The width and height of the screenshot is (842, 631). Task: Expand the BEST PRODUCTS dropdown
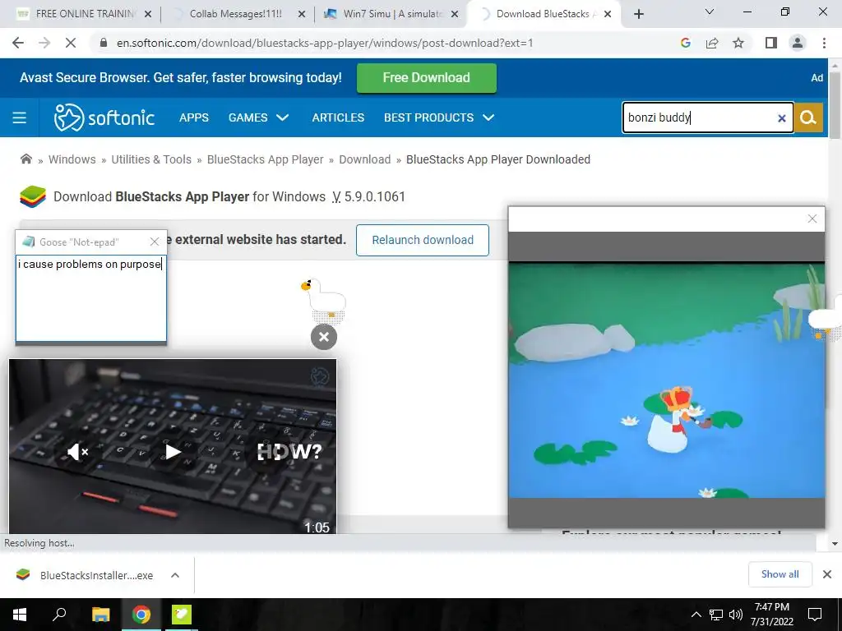pyautogui.click(x=439, y=117)
